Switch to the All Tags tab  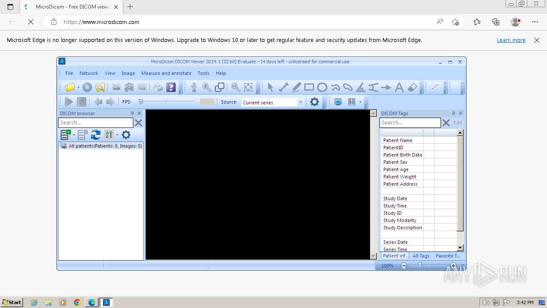coord(421,256)
